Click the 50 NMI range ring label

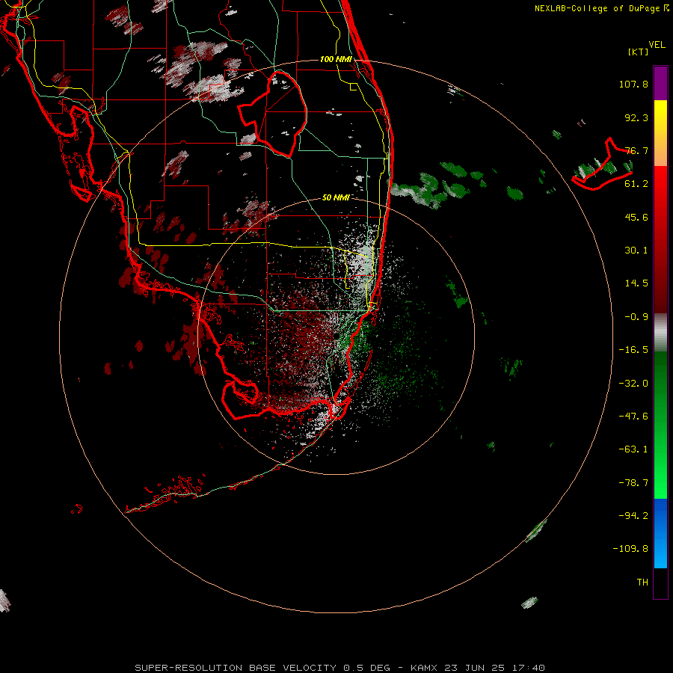pos(336,197)
